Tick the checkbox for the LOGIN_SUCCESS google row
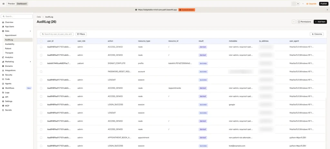Screen dimensions: 330x149 (x=41, y=104)
